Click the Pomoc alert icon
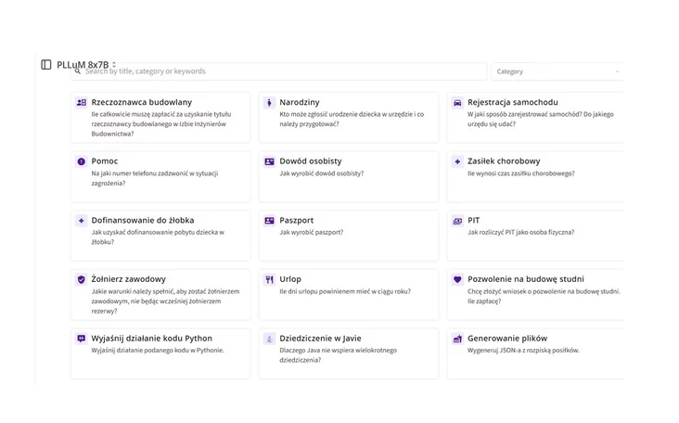The width and height of the screenshot is (679, 423). pyautogui.click(x=82, y=161)
